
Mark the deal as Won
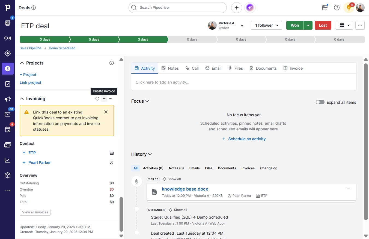point(295,25)
